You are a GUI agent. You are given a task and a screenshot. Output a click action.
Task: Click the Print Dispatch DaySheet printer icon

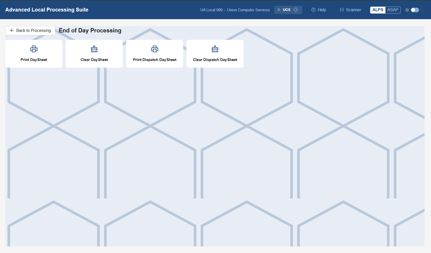pyautogui.click(x=155, y=49)
